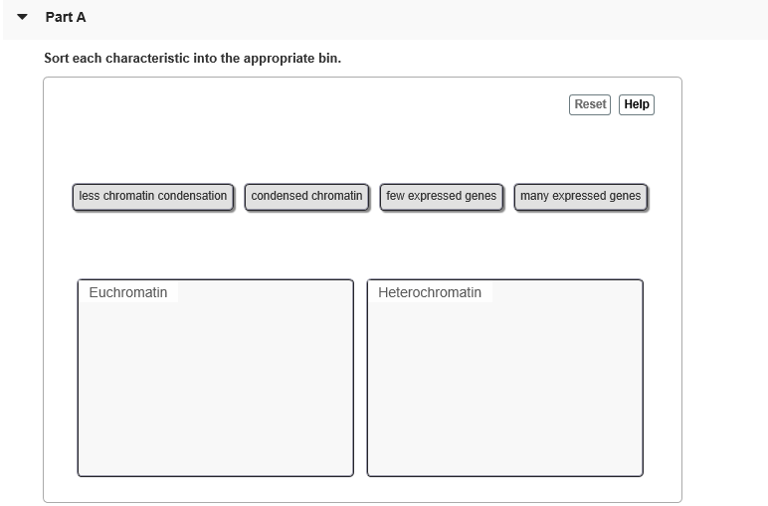Click the Euchromatin bin label
The height and width of the screenshot is (506, 768).
point(128,292)
